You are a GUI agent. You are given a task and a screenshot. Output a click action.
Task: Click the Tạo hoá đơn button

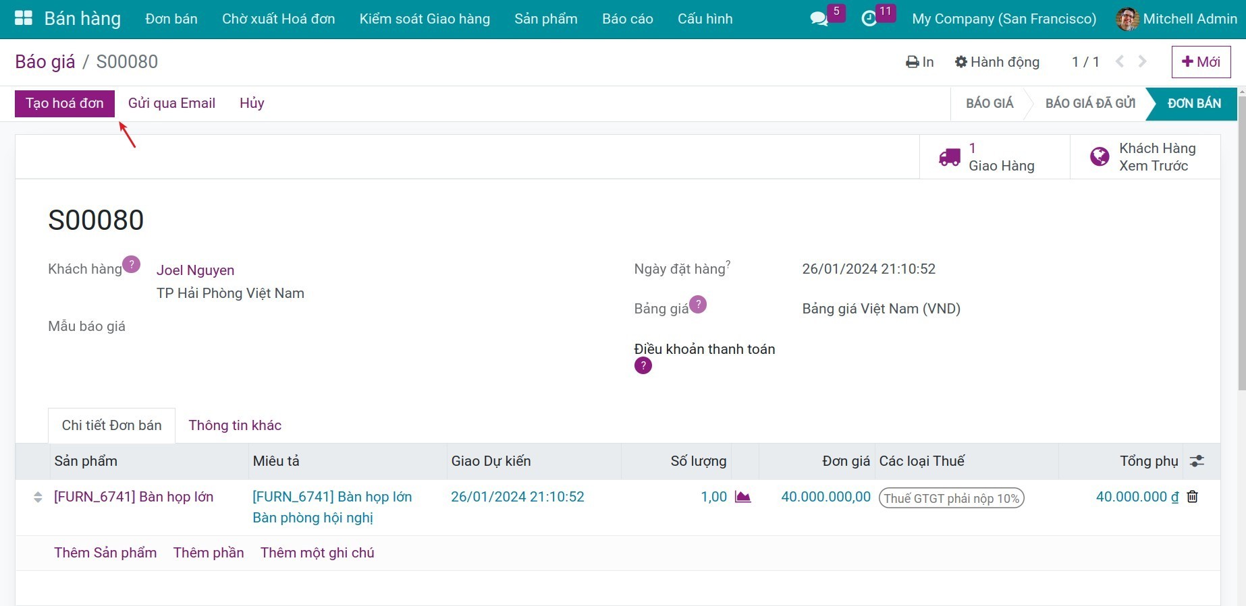click(65, 103)
